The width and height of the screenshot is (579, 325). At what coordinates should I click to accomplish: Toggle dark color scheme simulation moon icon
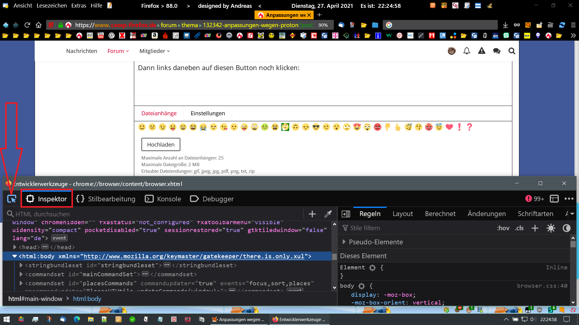(566, 228)
